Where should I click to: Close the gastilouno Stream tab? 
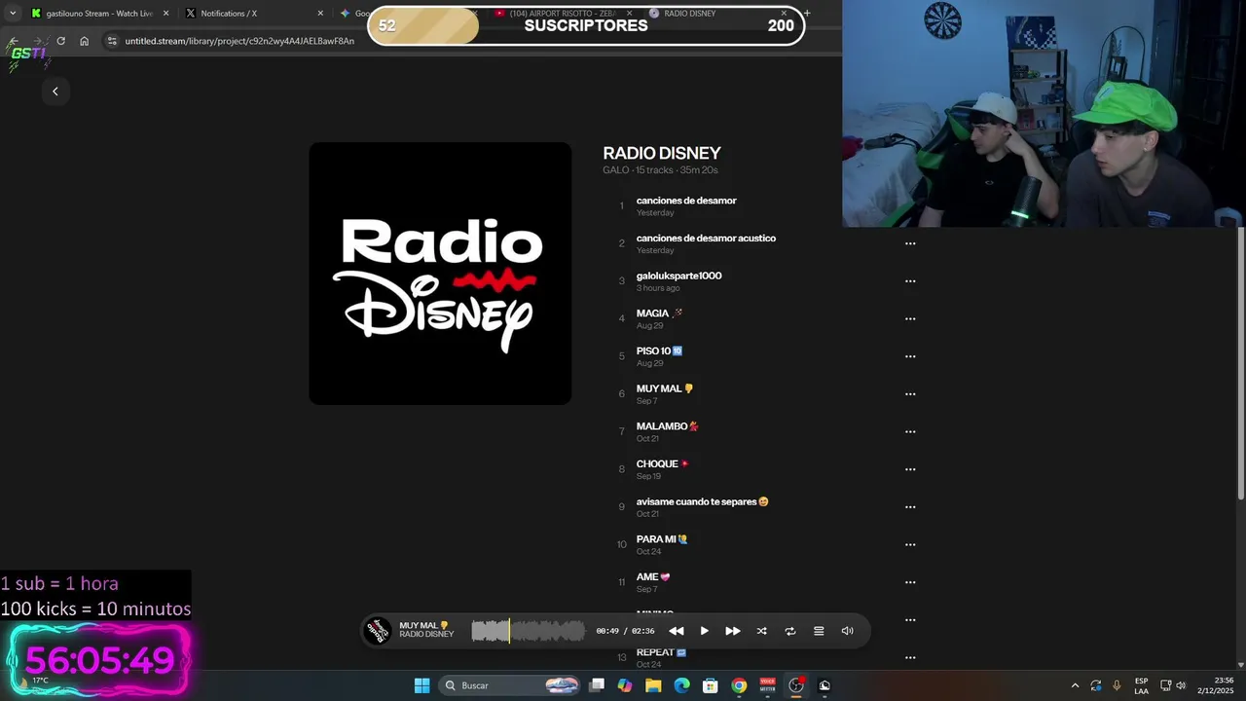tap(165, 14)
